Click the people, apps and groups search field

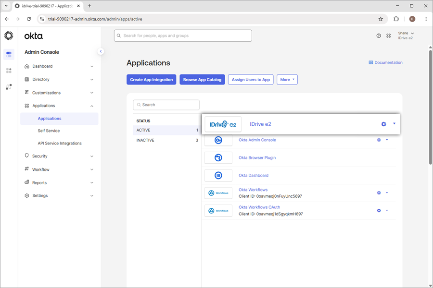tap(183, 36)
